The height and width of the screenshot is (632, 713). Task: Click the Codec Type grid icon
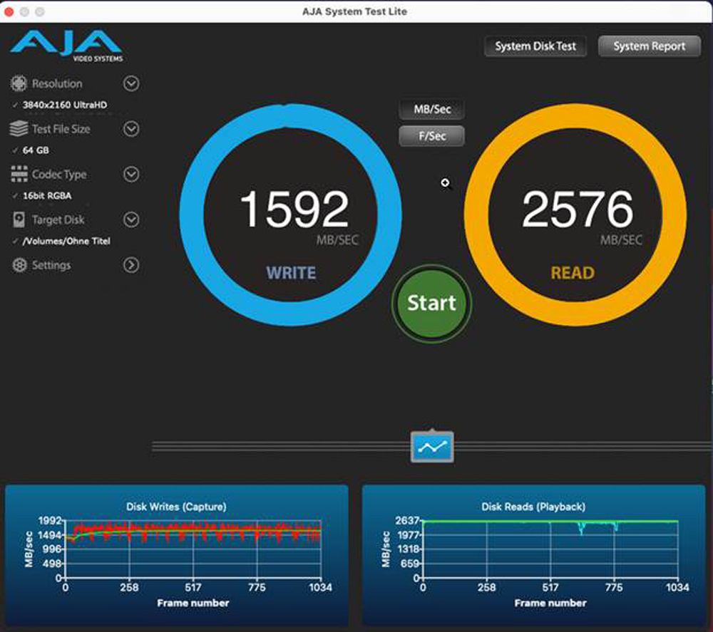coord(19,174)
